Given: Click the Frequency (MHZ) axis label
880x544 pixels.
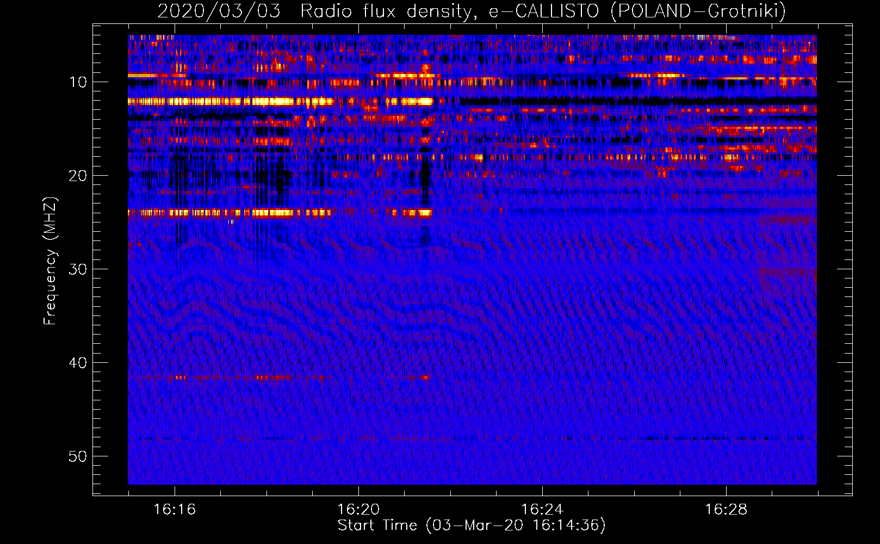Looking at the screenshot, I should [x=50, y=261].
